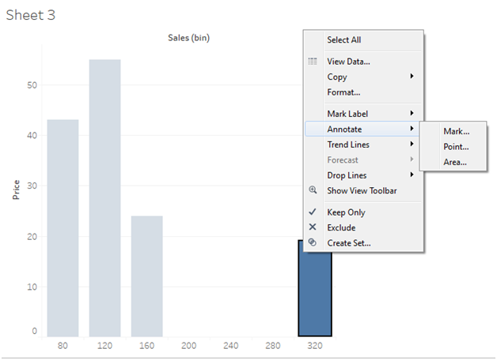Click the 0 value on Price axis

35,331
